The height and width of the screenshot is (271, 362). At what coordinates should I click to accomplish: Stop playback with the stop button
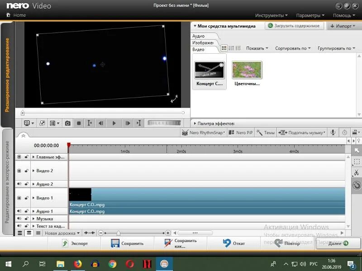point(79,123)
